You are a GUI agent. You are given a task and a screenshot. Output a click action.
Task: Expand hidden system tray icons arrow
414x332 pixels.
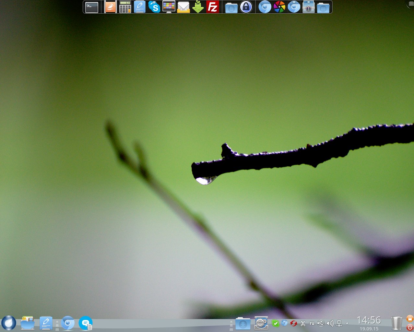coord(347,323)
